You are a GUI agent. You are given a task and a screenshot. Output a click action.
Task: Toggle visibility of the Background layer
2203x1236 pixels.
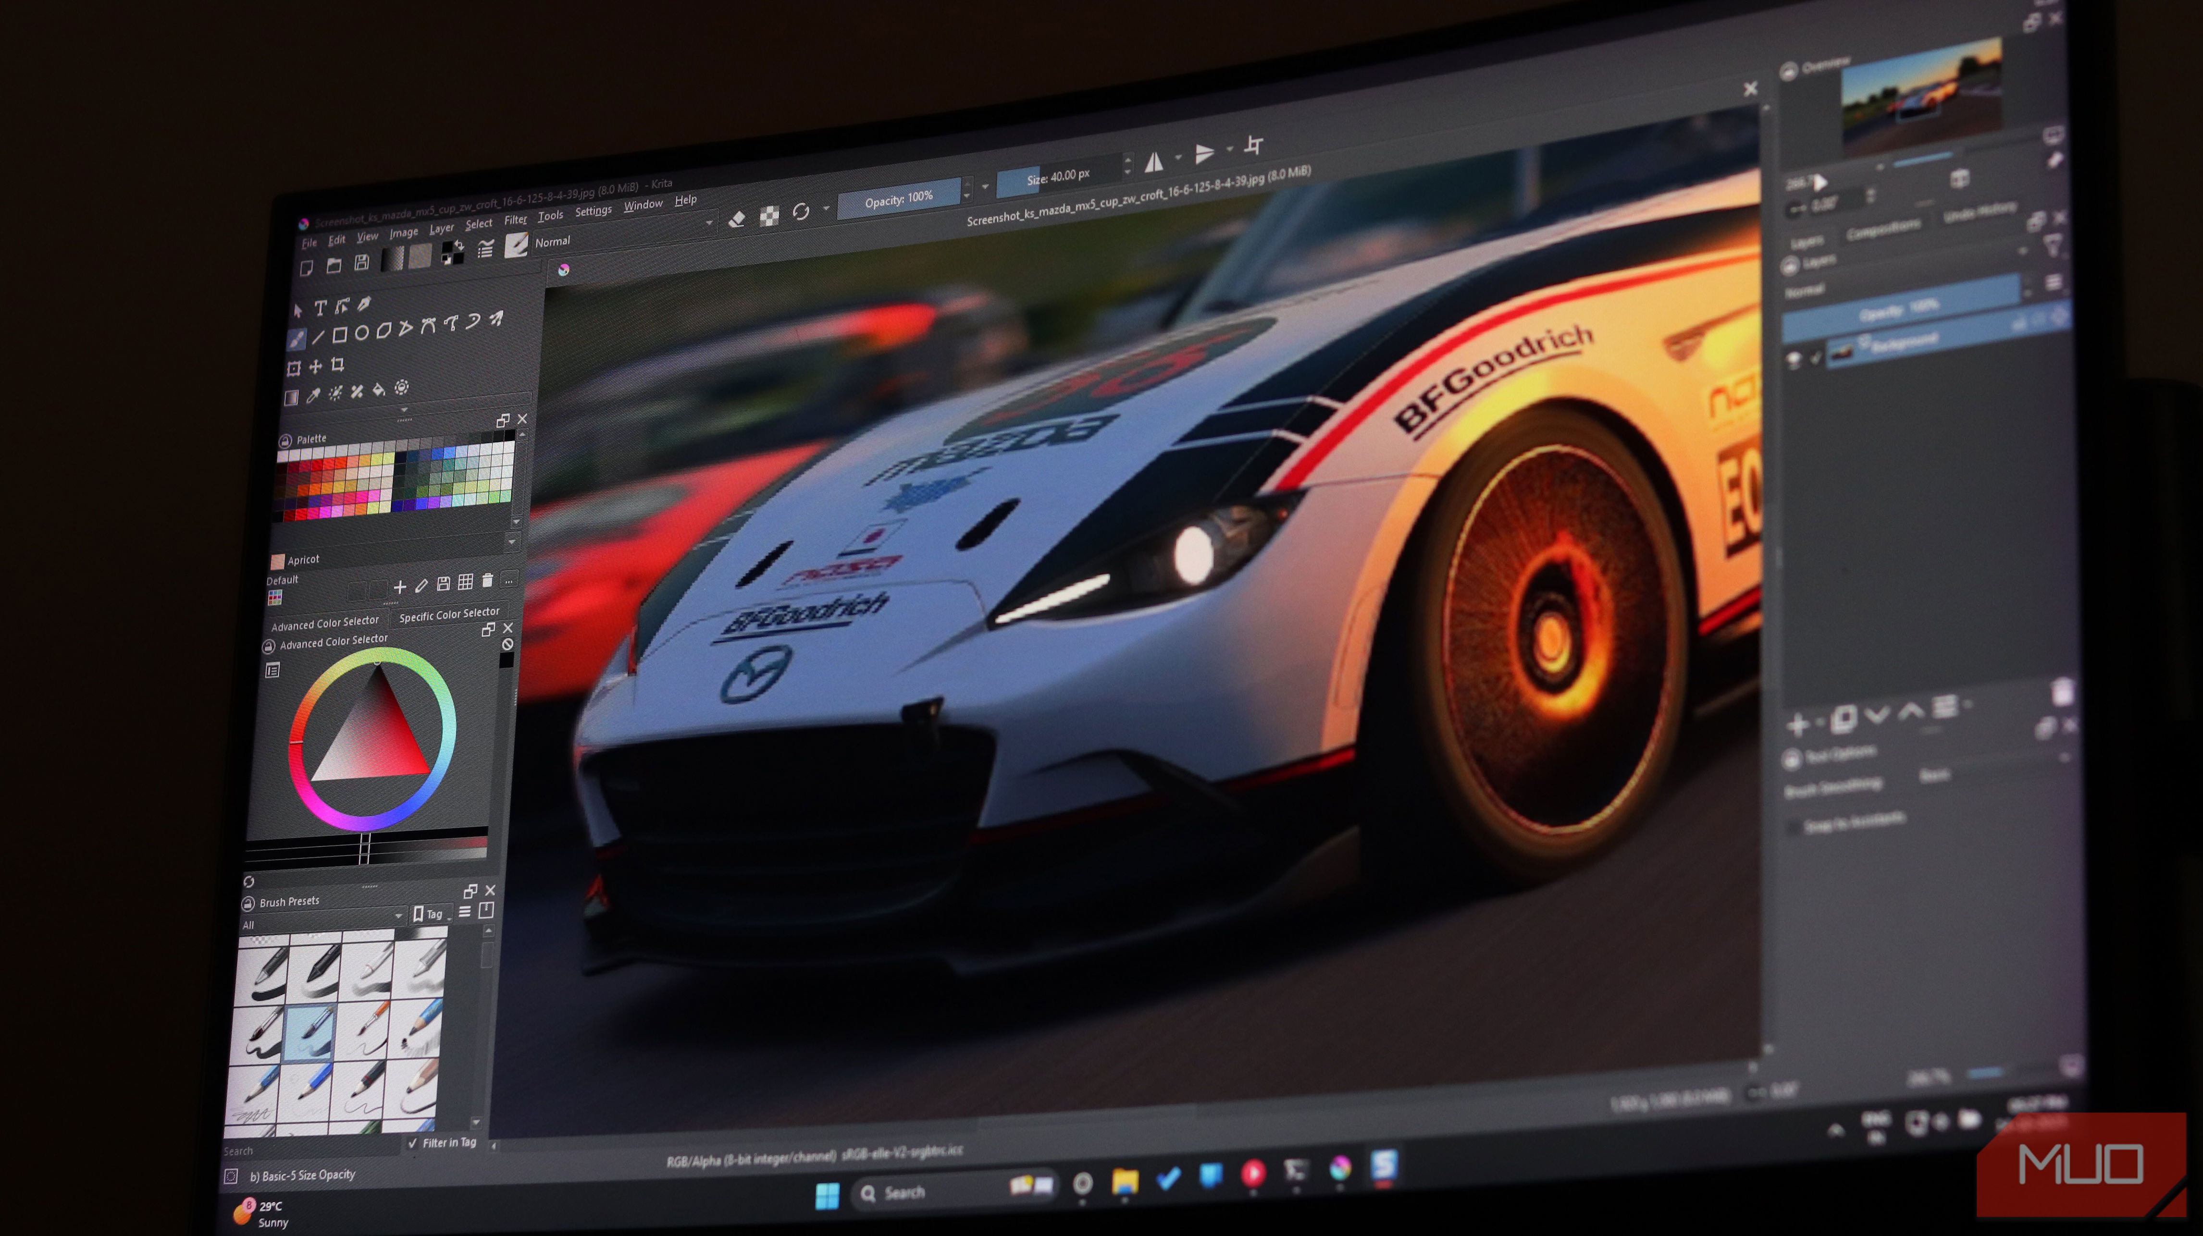(1794, 359)
